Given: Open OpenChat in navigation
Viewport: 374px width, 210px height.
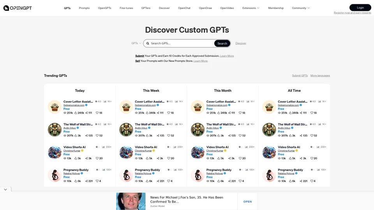Looking at the screenshot, I should (184, 8).
